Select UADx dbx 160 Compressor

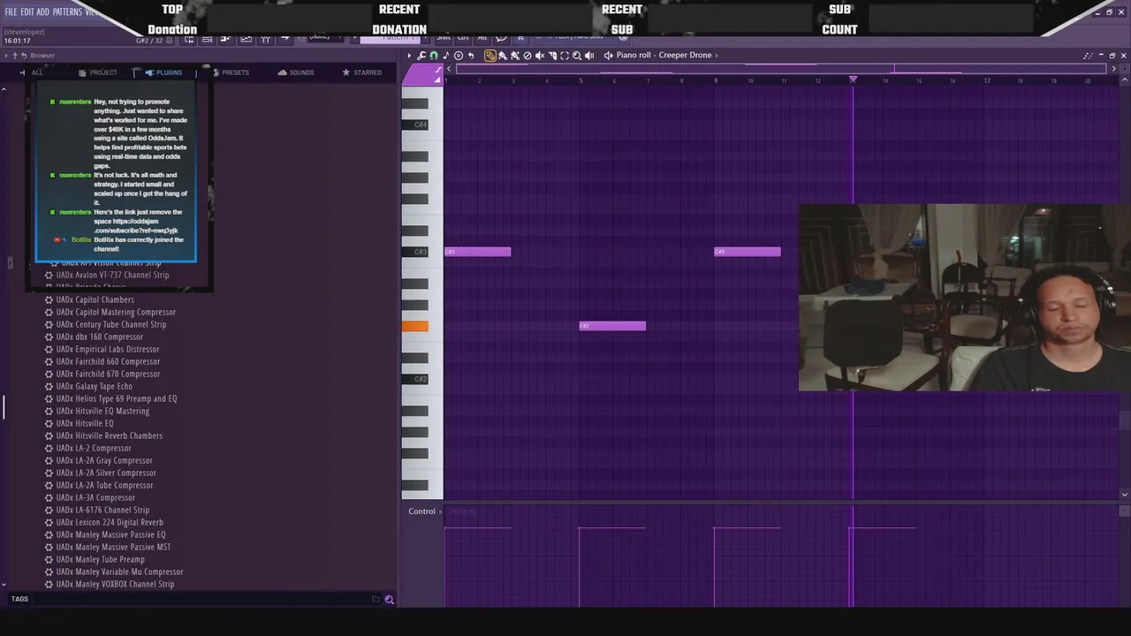(x=100, y=337)
